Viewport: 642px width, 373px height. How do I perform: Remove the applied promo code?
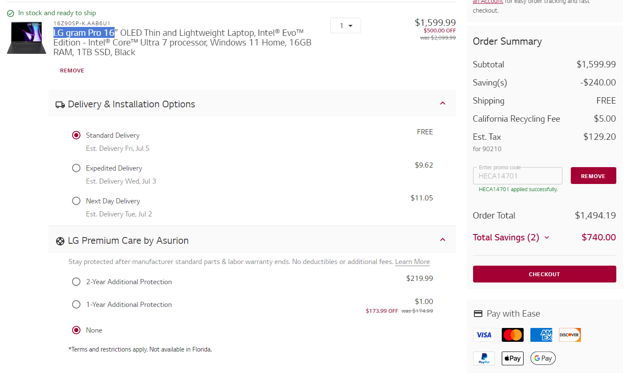(593, 176)
